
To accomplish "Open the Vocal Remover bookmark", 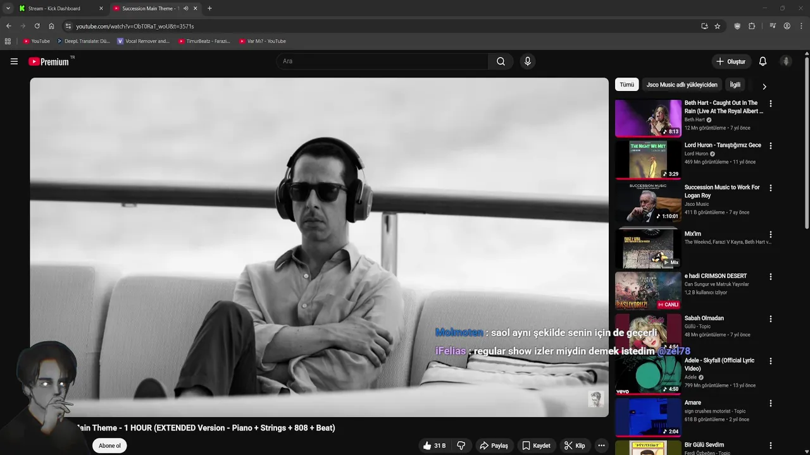I will 143,41.
